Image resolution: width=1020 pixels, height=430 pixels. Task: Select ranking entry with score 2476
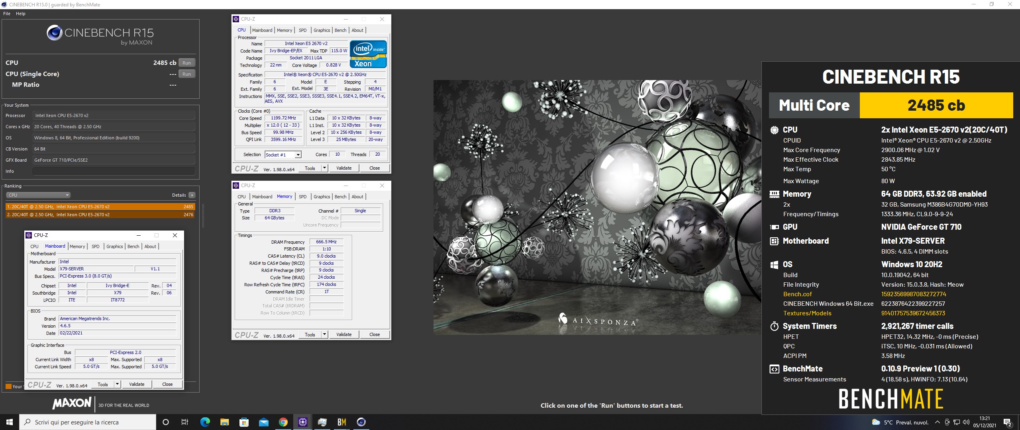tap(100, 215)
